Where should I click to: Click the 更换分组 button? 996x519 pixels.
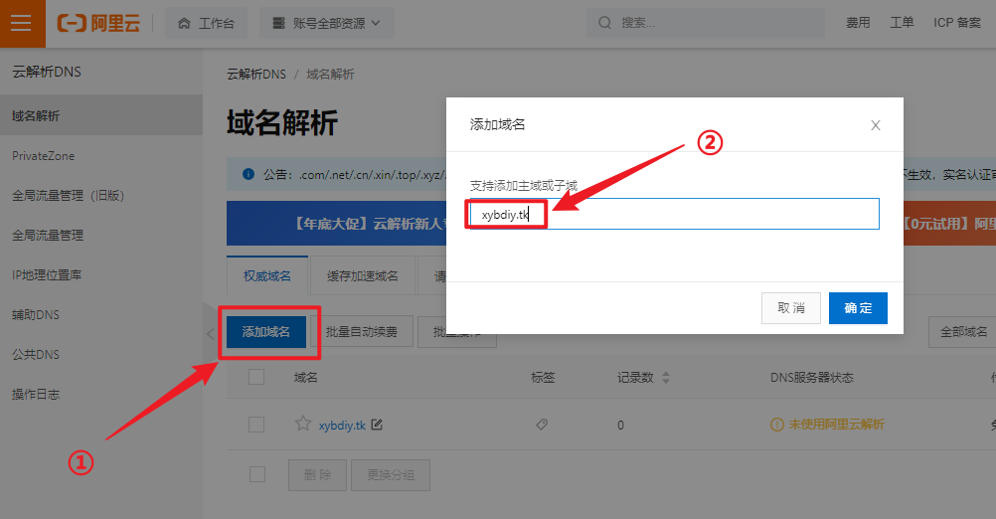coord(391,475)
